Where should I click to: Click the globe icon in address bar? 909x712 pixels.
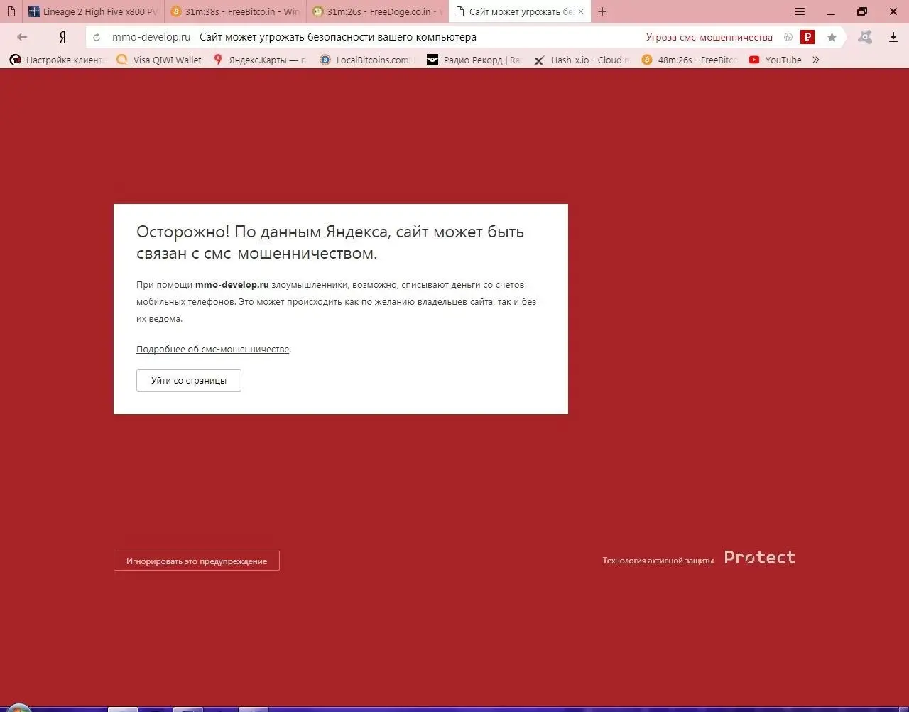click(x=788, y=37)
